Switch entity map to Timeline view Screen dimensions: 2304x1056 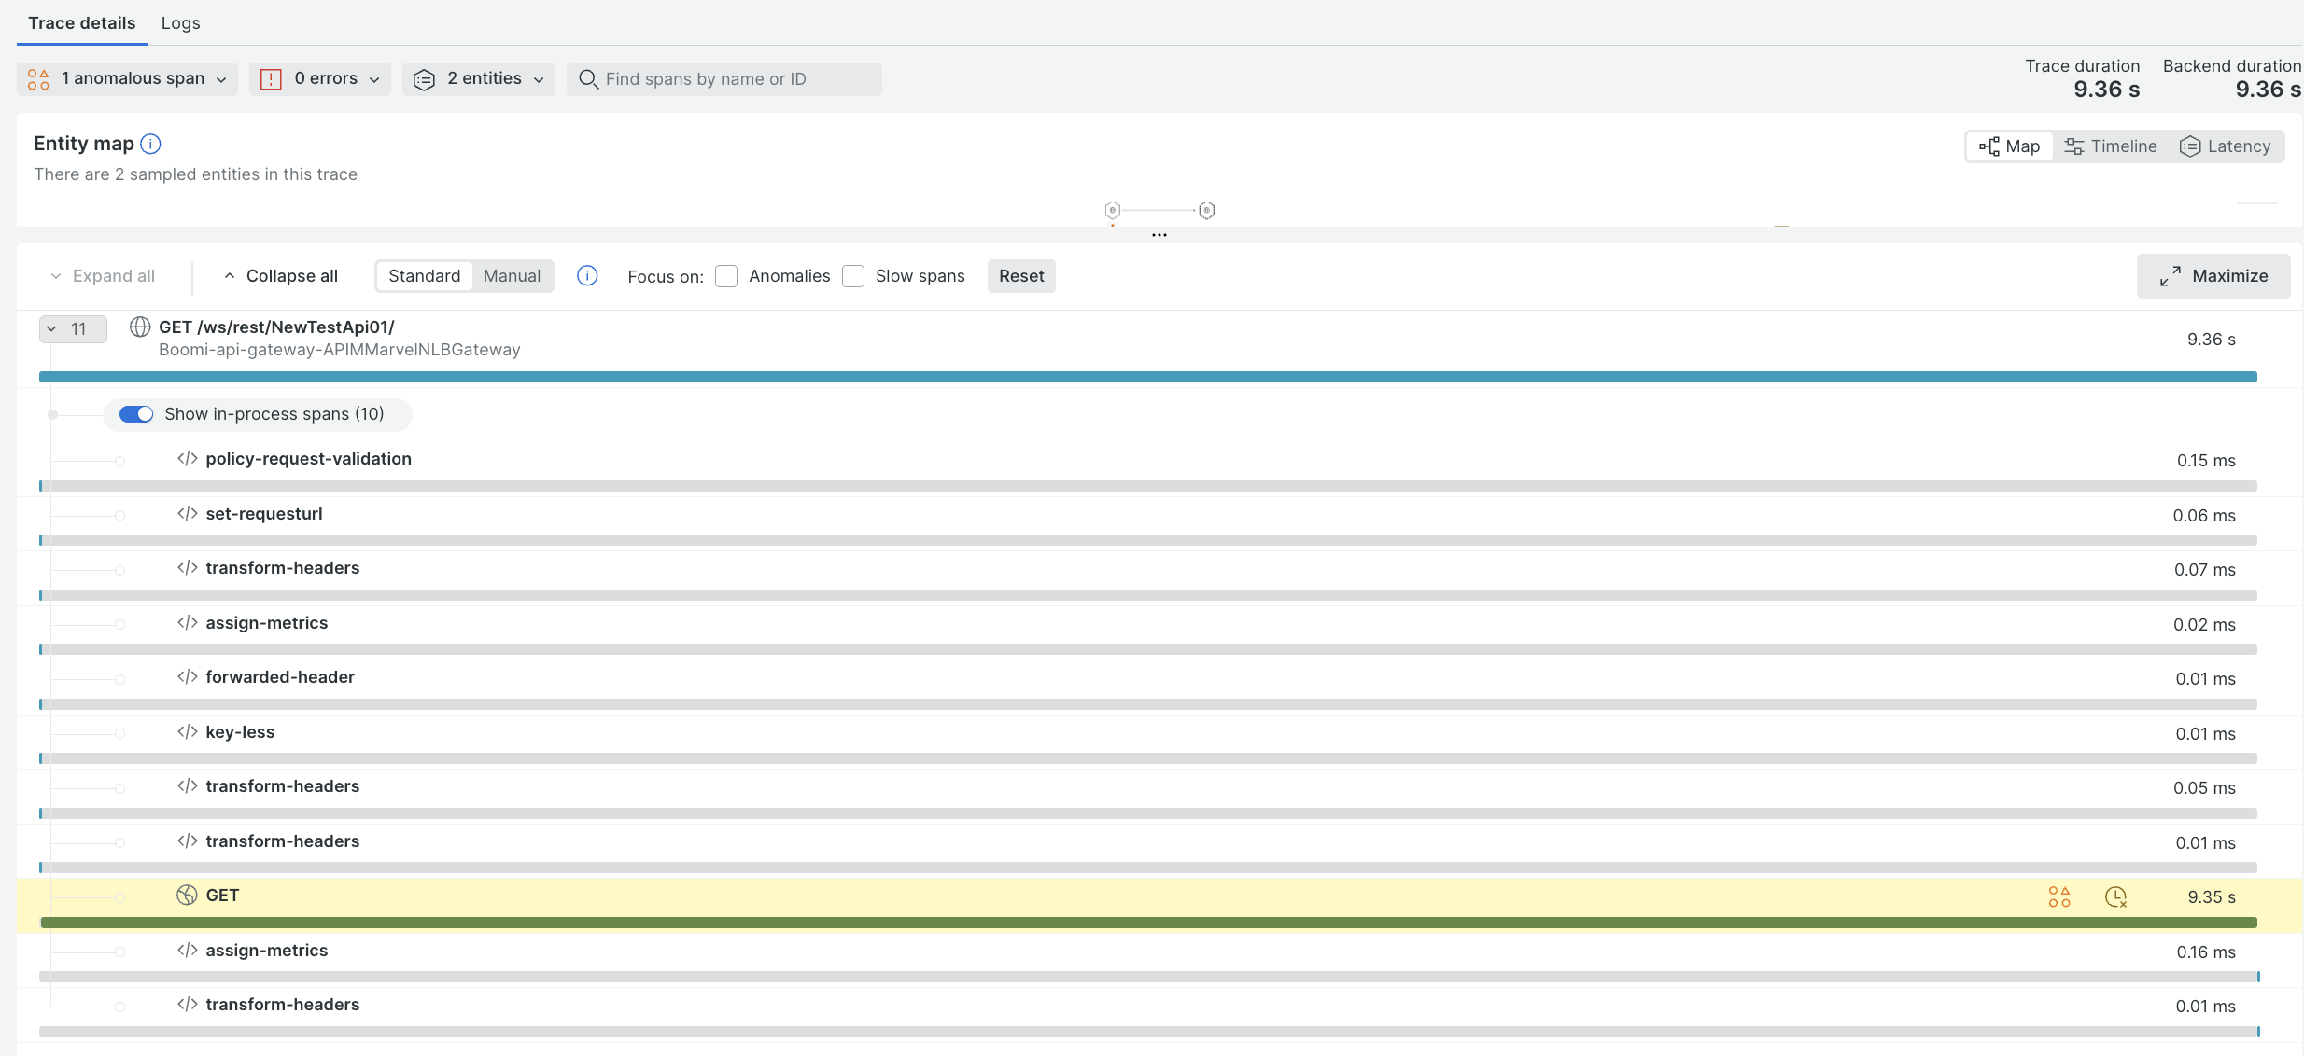pyautogui.click(x=2111, y=146)
